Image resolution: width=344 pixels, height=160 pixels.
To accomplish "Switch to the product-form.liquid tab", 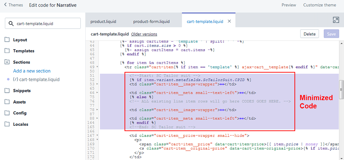I will pos(151,21).
